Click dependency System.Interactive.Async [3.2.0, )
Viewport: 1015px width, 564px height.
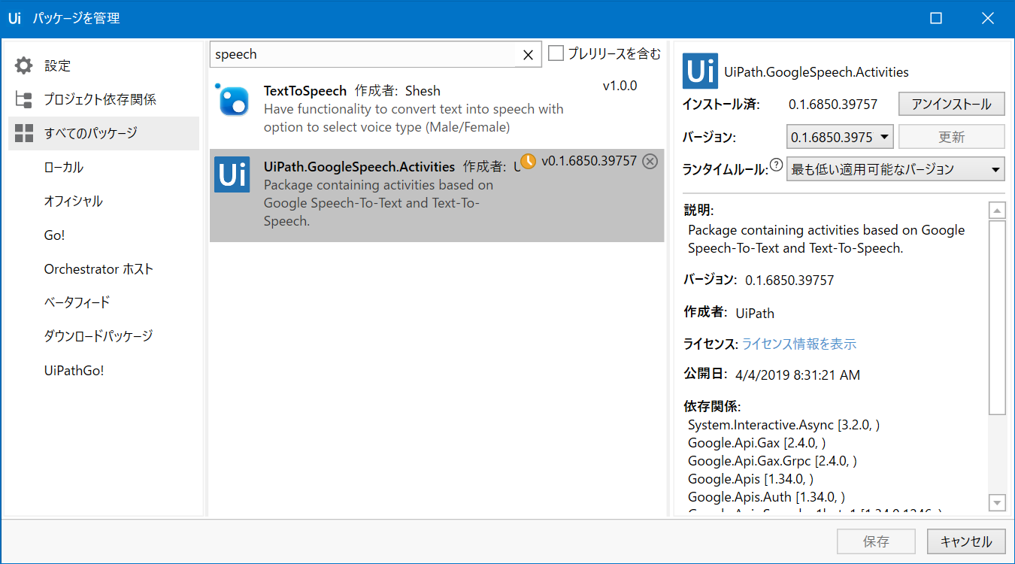[x=783, y=425]
